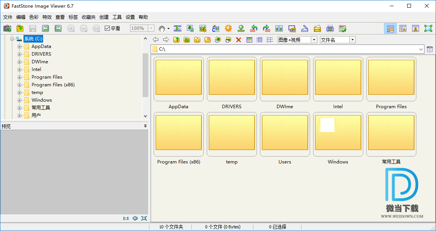Click the adjust lighting sun icon
Viewport: 436px width, 231px height.
tap(228, 28)
